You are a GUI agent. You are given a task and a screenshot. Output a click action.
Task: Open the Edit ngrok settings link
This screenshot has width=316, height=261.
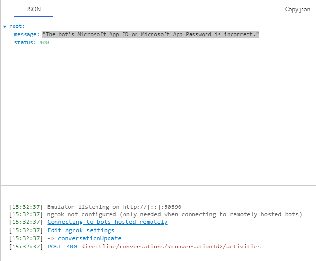pyautogui.click(x=81, y=230)
